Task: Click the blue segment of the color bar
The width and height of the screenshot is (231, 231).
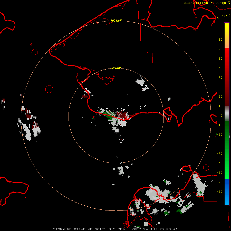Action: (227, 192)
